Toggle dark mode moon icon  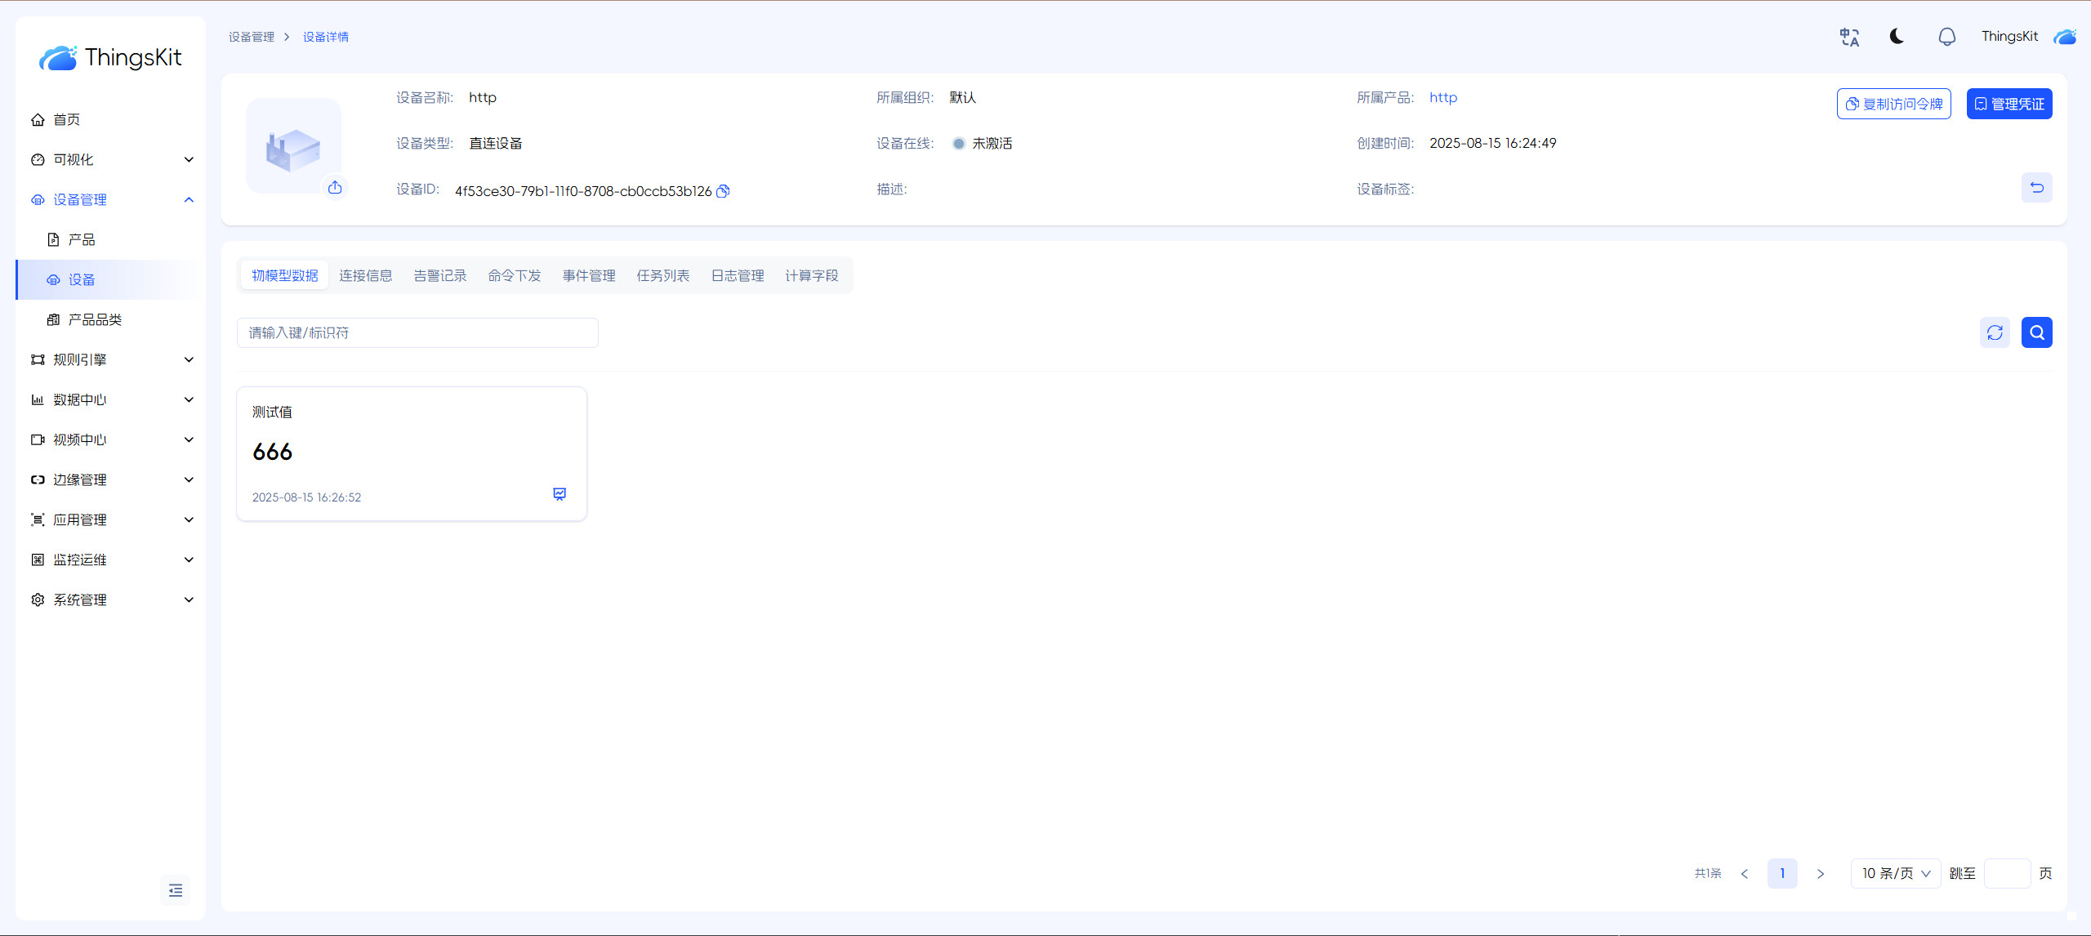1897,37
